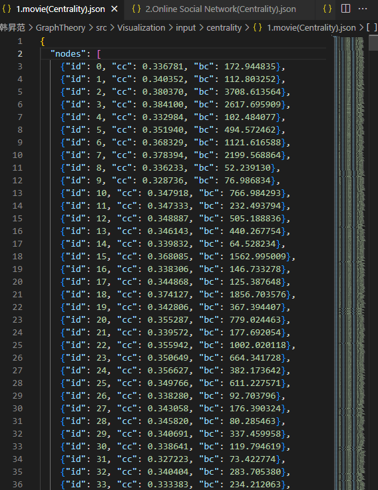Viewport: 378px width, 490px height.
Task: Open src breadcrumb folder
Action: [x=101, y=28]
